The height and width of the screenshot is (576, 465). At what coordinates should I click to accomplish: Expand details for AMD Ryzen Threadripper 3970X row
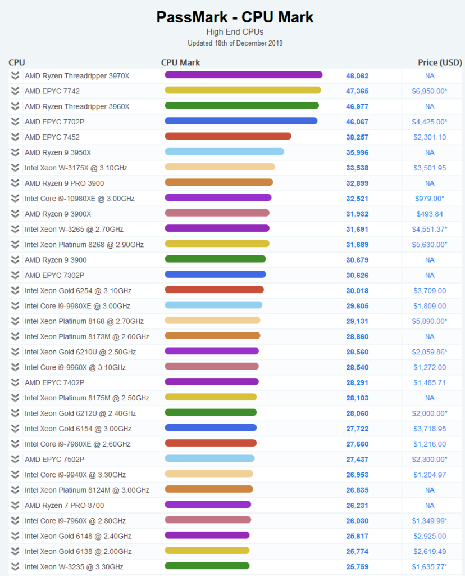pos(15,76)
